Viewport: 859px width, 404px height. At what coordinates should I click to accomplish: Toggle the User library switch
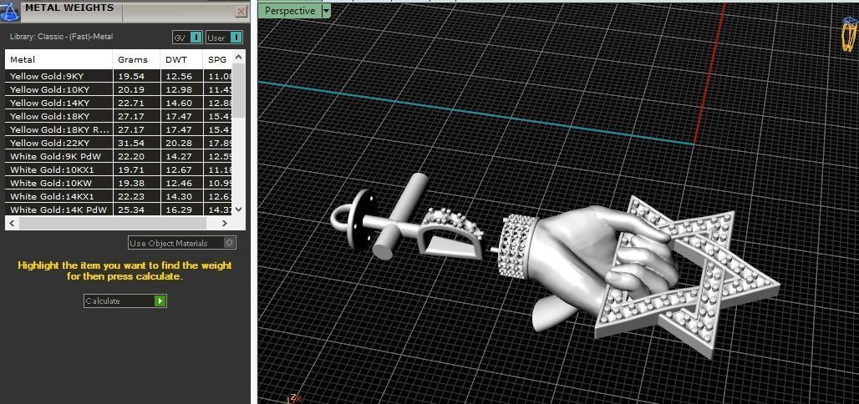[x=224, y=38]
